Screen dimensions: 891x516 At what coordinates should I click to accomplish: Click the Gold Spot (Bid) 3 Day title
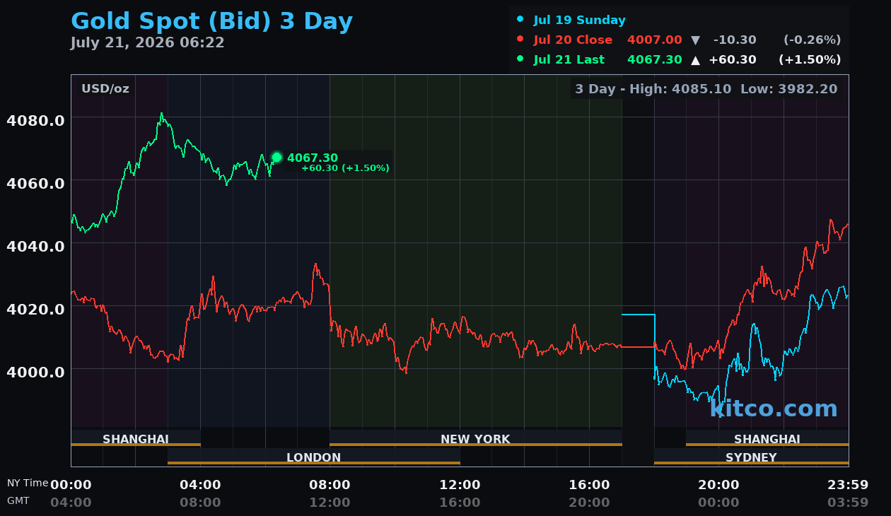pos(211,21)
